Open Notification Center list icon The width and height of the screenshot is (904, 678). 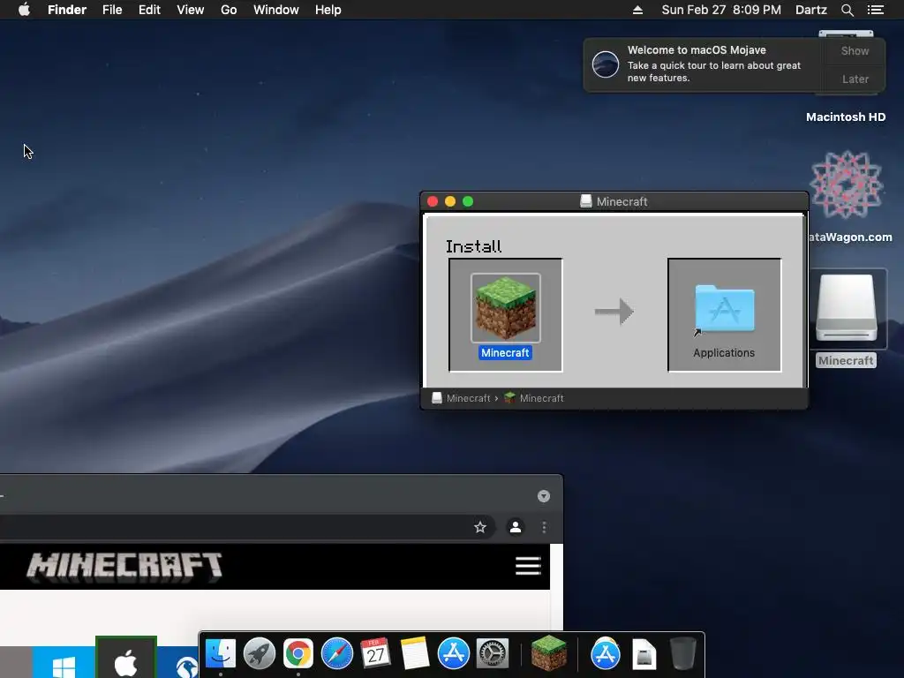pos(875,10)
